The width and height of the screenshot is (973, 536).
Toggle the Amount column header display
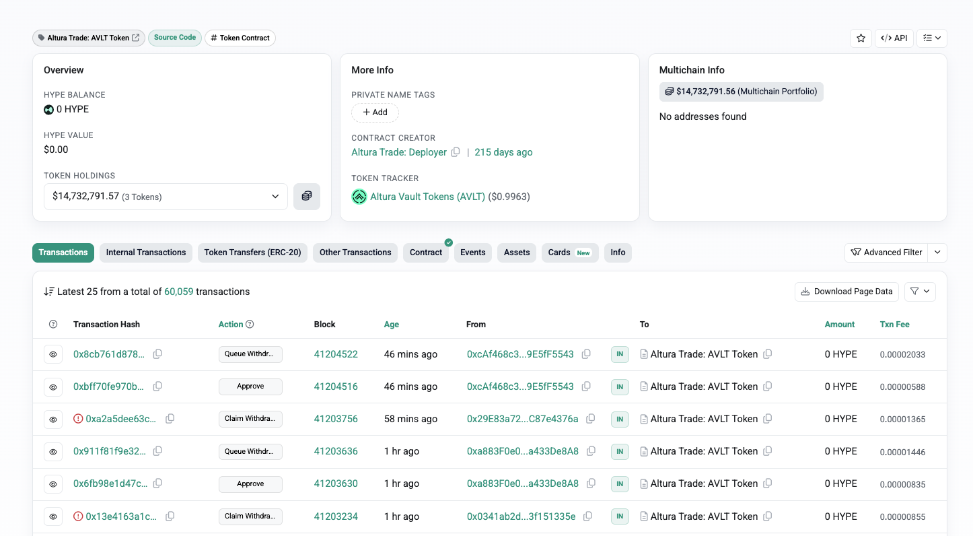840,325
